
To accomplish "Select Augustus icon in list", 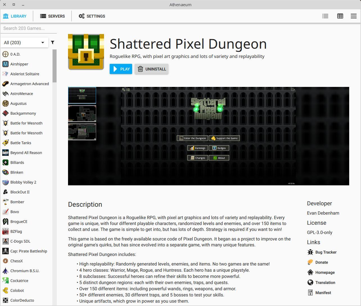I will tap(5, 103).
